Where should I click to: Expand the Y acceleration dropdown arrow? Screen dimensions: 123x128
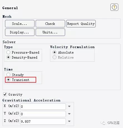69,114
